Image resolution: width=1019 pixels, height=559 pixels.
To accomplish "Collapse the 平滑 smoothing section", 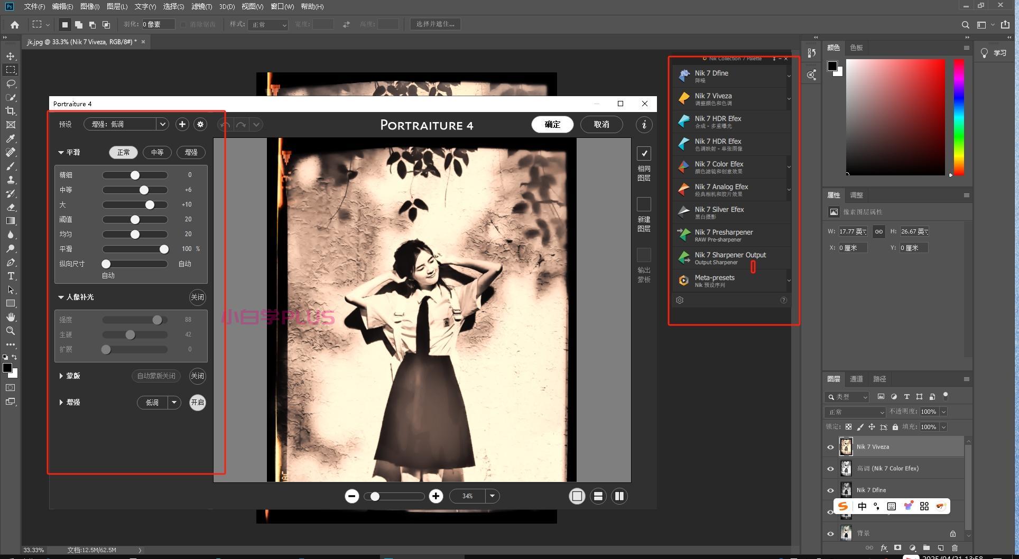I will click(61, 153).
